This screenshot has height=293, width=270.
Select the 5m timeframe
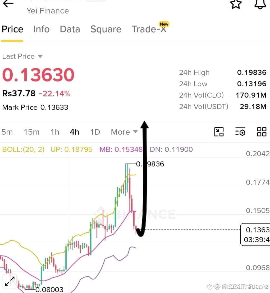click(7, 132)
